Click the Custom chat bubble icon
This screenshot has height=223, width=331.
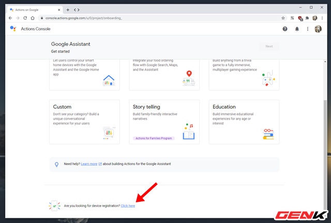[x=109, y=133]
